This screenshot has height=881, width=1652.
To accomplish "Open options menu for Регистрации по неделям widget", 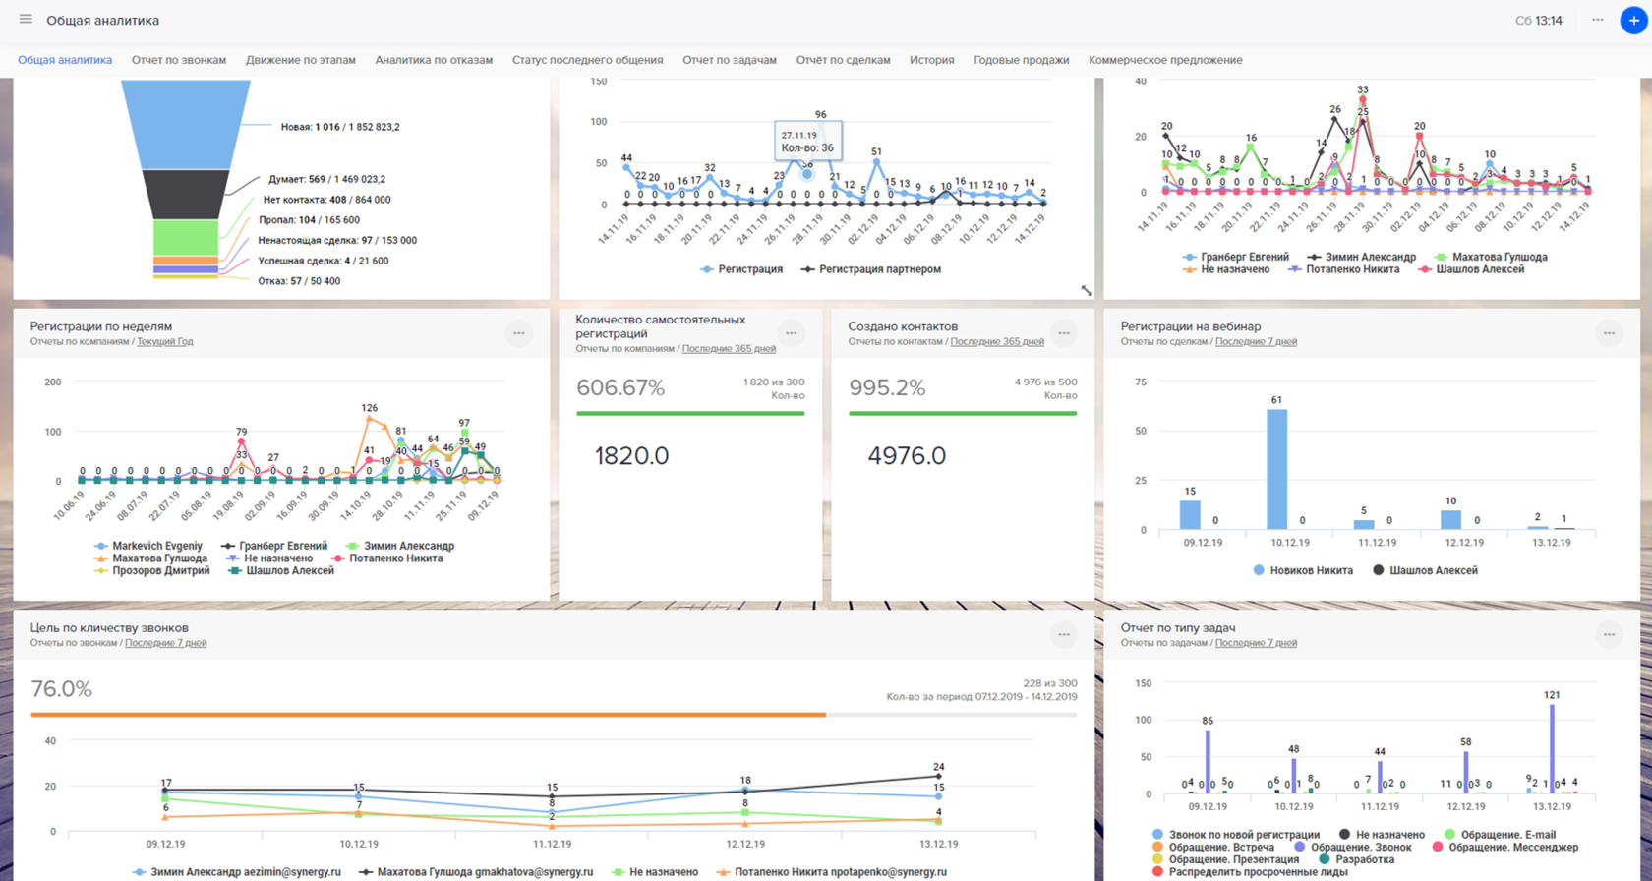I will click(518, 333).
